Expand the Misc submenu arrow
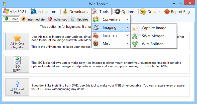This screenshot has width=197, height=104. [127, 43]
